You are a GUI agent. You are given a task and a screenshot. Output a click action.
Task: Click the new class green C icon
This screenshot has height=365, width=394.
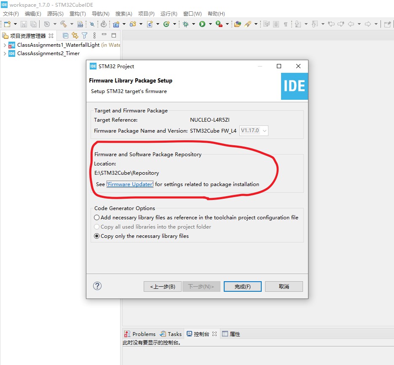click(x=166, y=24)
